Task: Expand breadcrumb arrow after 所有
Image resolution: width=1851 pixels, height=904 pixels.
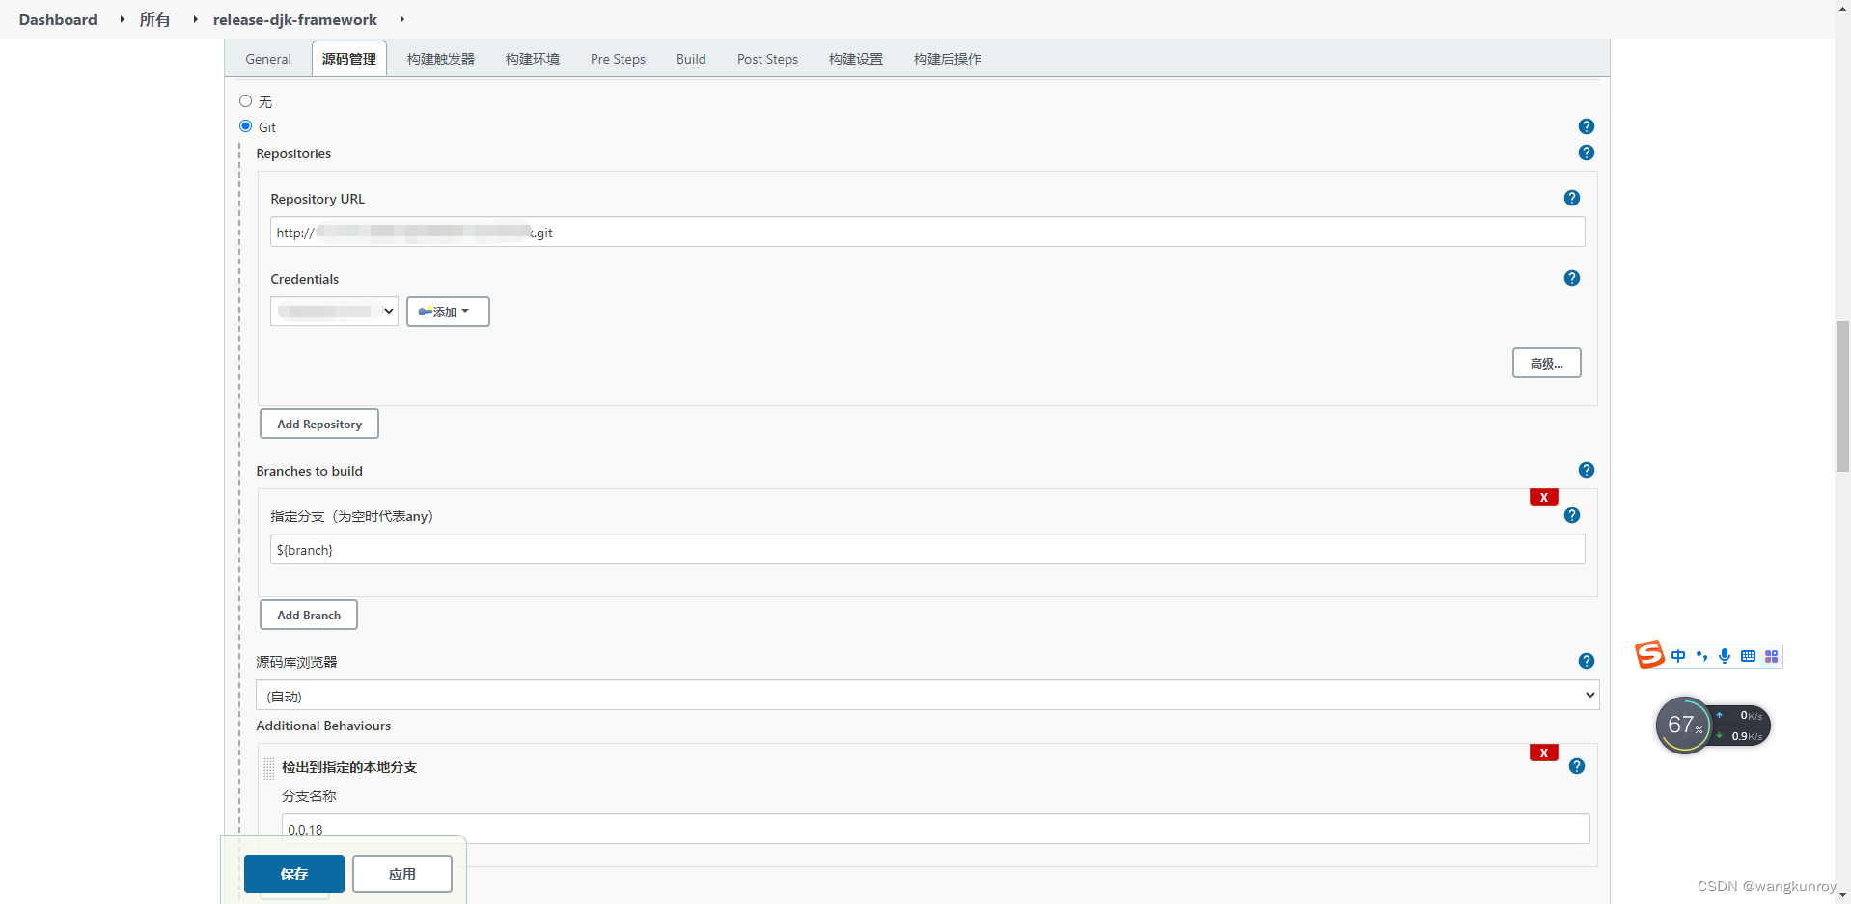Action: [x=195, y=19]
